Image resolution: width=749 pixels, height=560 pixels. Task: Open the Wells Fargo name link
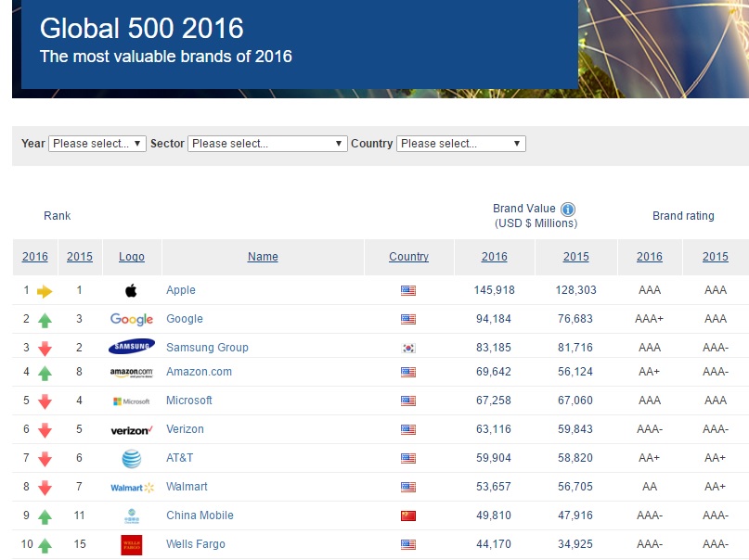click(x=195, y=544)
